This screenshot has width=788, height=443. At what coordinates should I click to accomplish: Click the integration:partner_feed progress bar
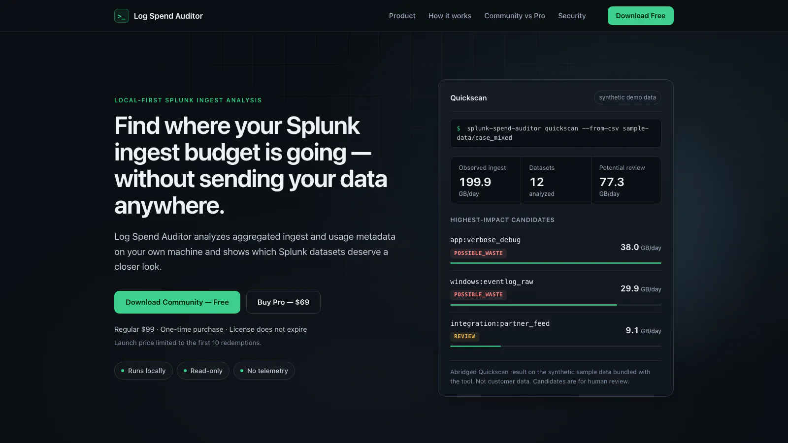tap(556, 347)
